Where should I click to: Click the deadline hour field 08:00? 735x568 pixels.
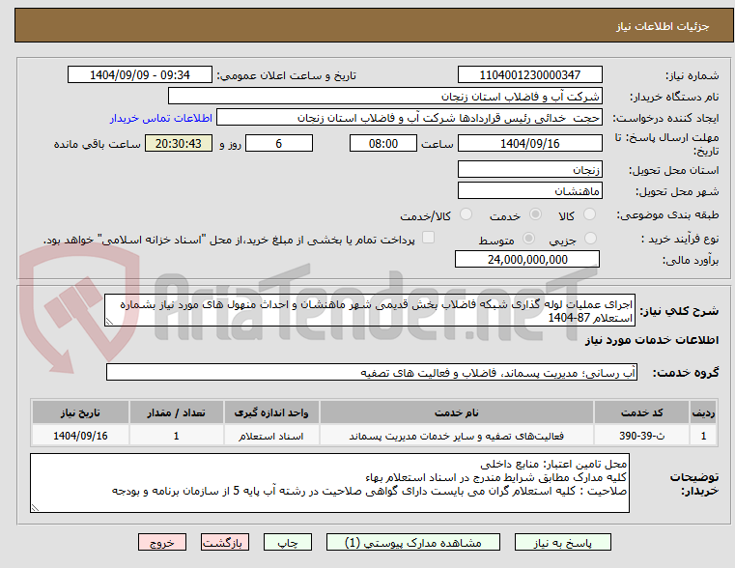pyautogui.click(x=383, y=143)
